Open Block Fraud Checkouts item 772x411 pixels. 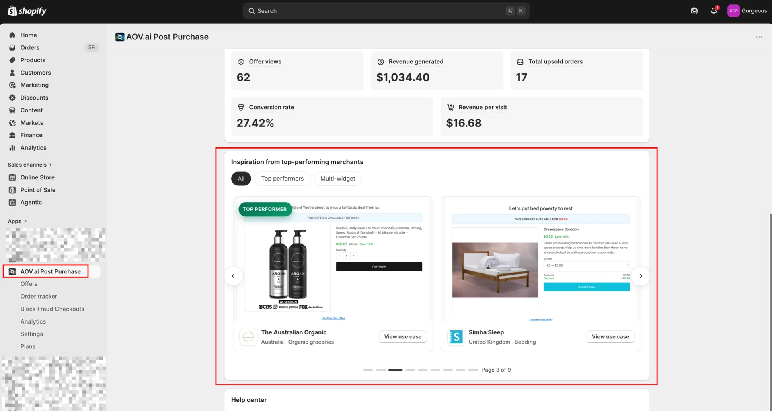pos(52,309)
